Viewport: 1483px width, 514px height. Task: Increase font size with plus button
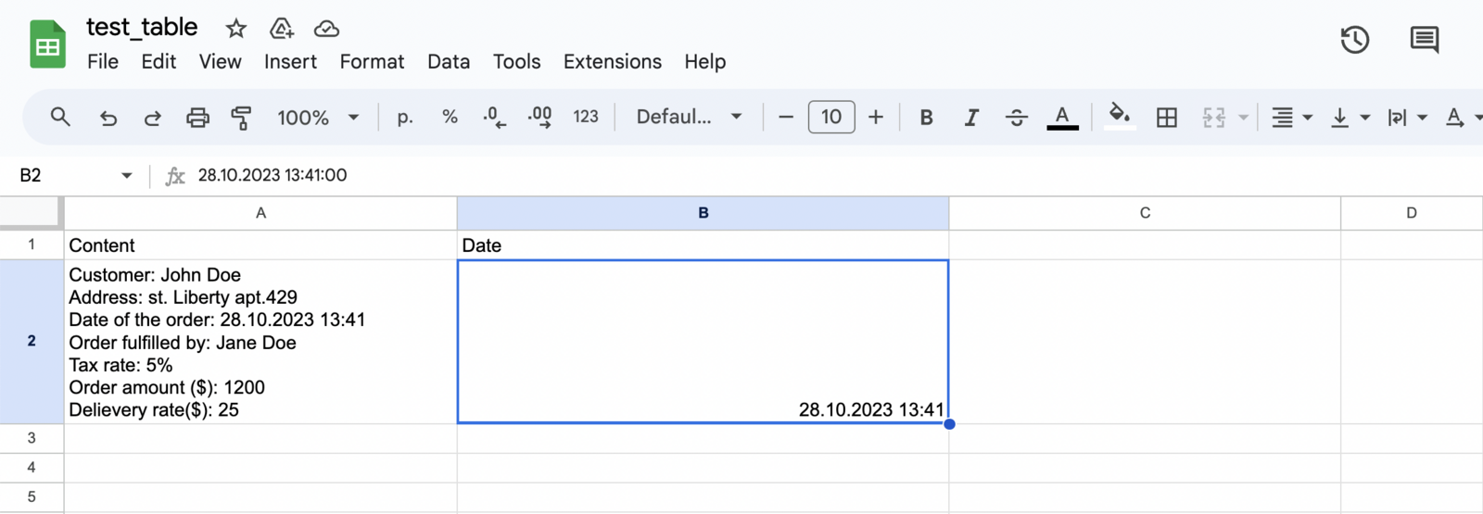point(876,118)
